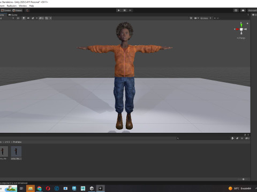This screenshot has height=192, width=257.
Task: Click the bottom gray gizmo cone
Action: click(x=241, y=33)
